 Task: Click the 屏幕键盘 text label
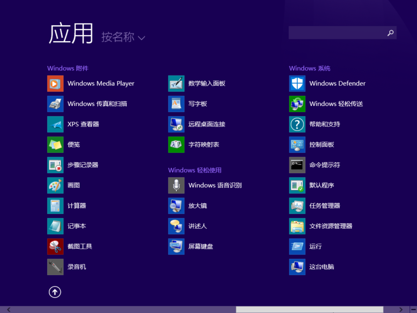click(x=201, y=247)
